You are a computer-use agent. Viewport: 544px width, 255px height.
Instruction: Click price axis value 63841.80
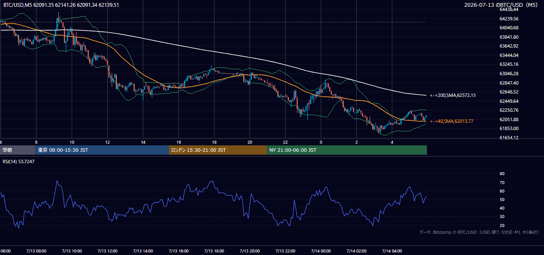tap(509, 37)
